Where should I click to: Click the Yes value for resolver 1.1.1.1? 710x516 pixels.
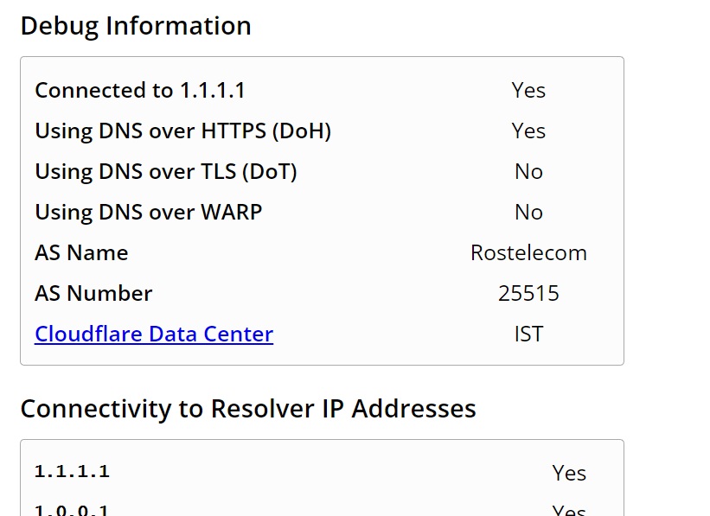[569, 473]
